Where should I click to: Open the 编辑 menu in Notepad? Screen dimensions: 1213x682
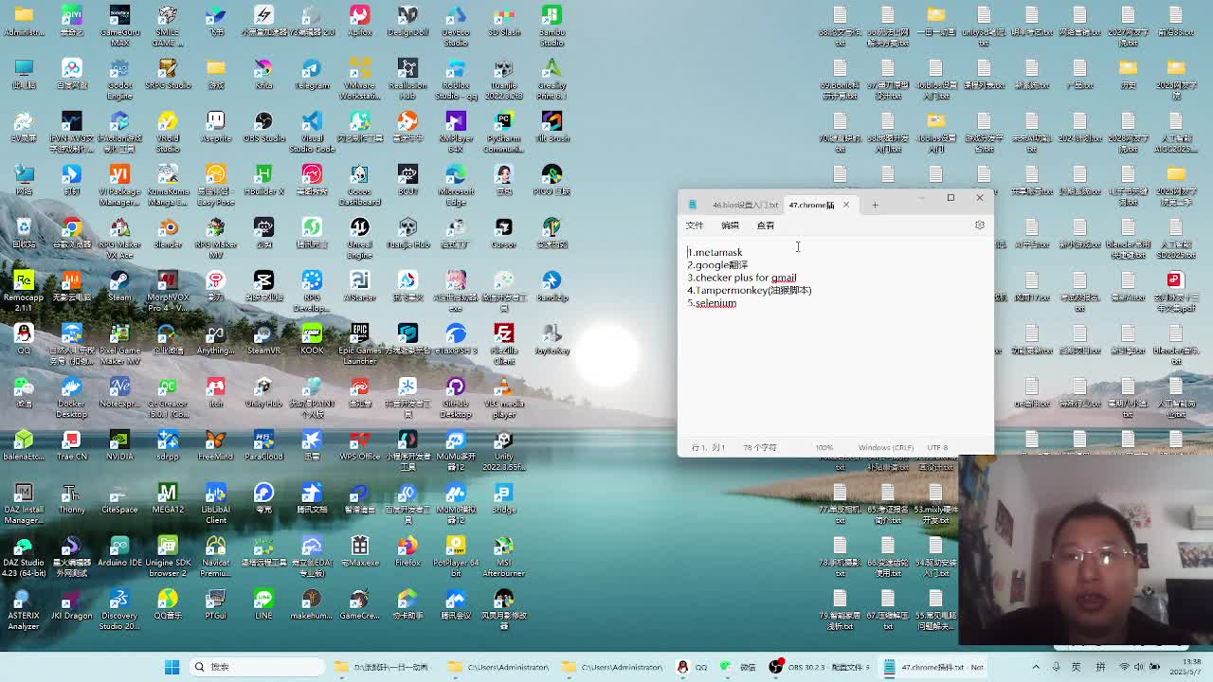click(x=730, y=225)
